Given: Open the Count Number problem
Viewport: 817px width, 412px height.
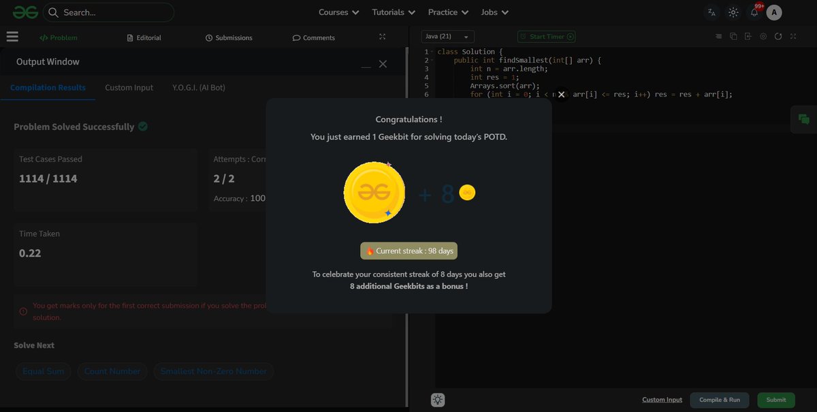Looking at the screenshot, I should 112,371.
